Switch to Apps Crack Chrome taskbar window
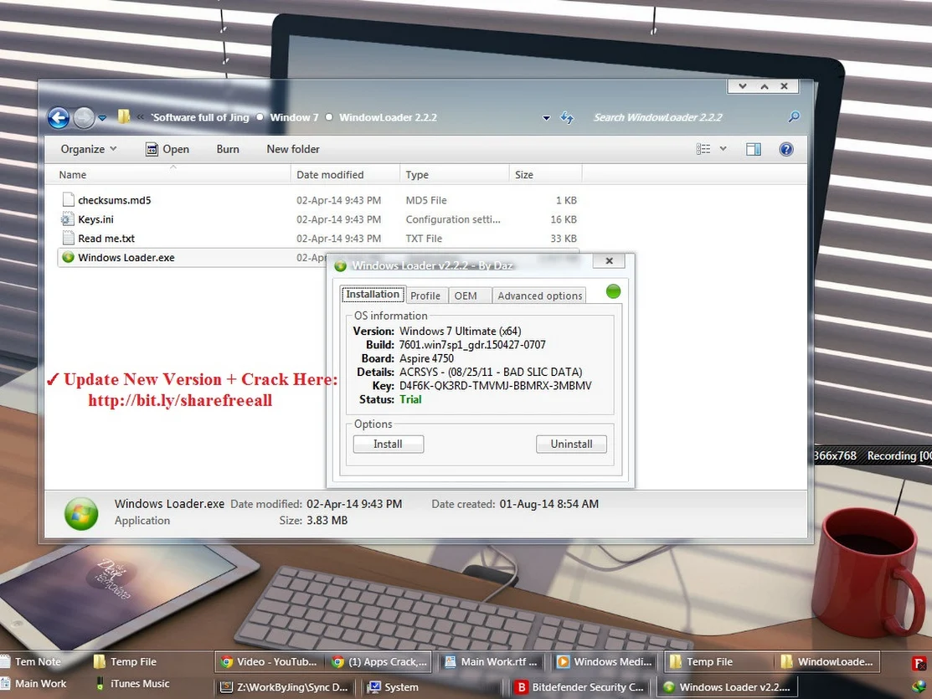Image resolution: width=932 pixels, height=699 pixels. [x=380, y=661]
